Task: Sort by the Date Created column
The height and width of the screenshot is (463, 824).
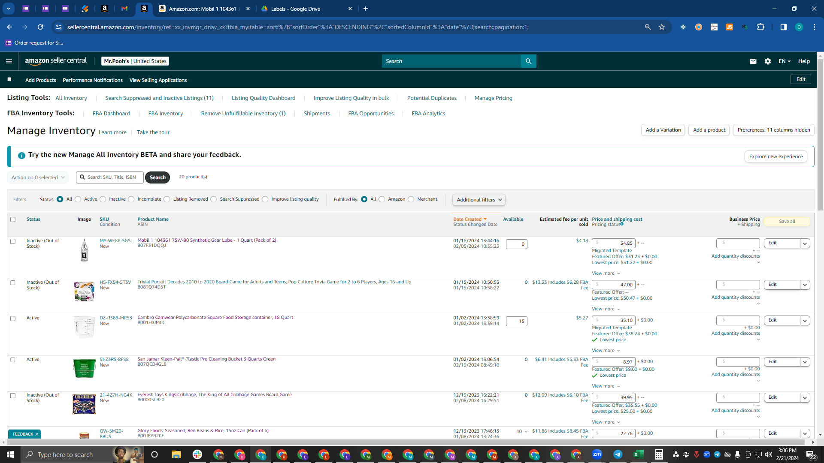Action: click(470, 219)
